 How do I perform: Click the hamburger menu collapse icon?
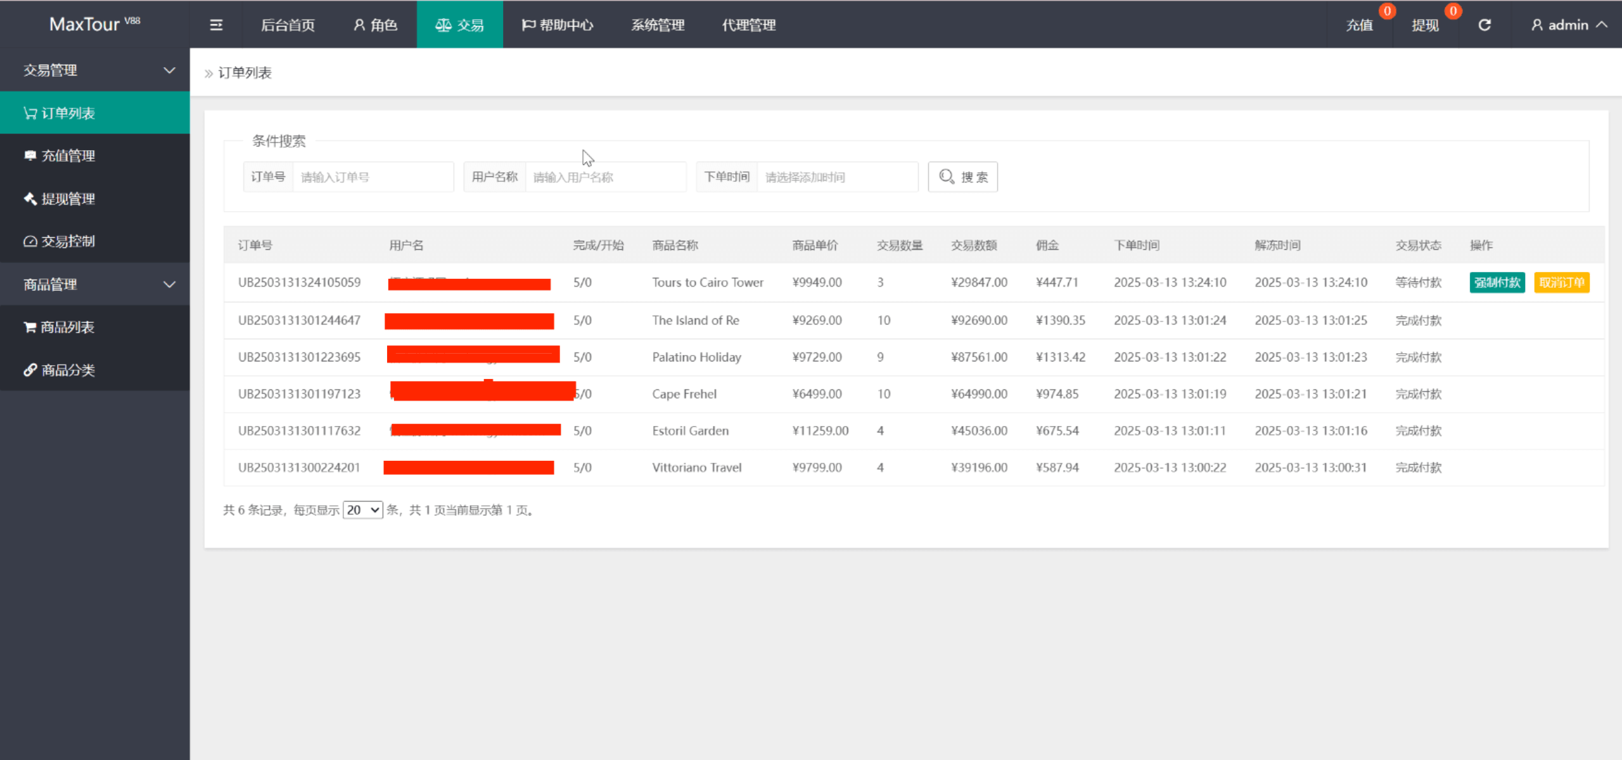pos(216,25)
